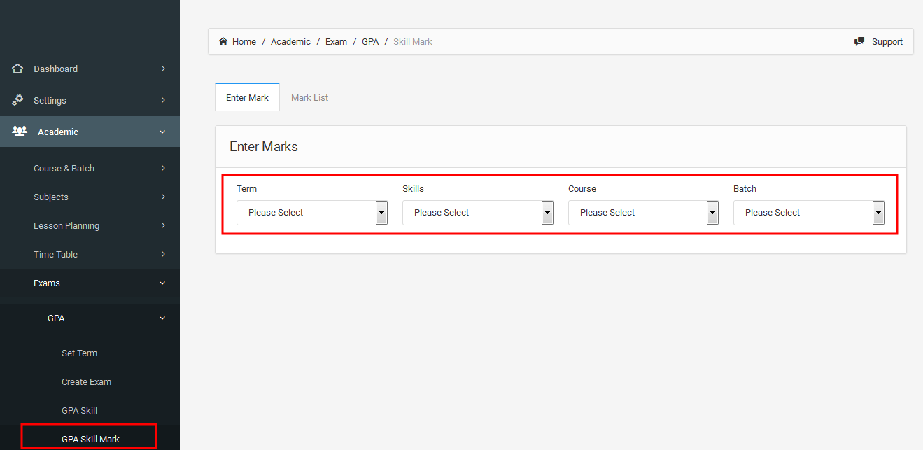Click the Skills field label
Image resolution: width=923 pixels, height=450 pixels.
pos(413,188)
